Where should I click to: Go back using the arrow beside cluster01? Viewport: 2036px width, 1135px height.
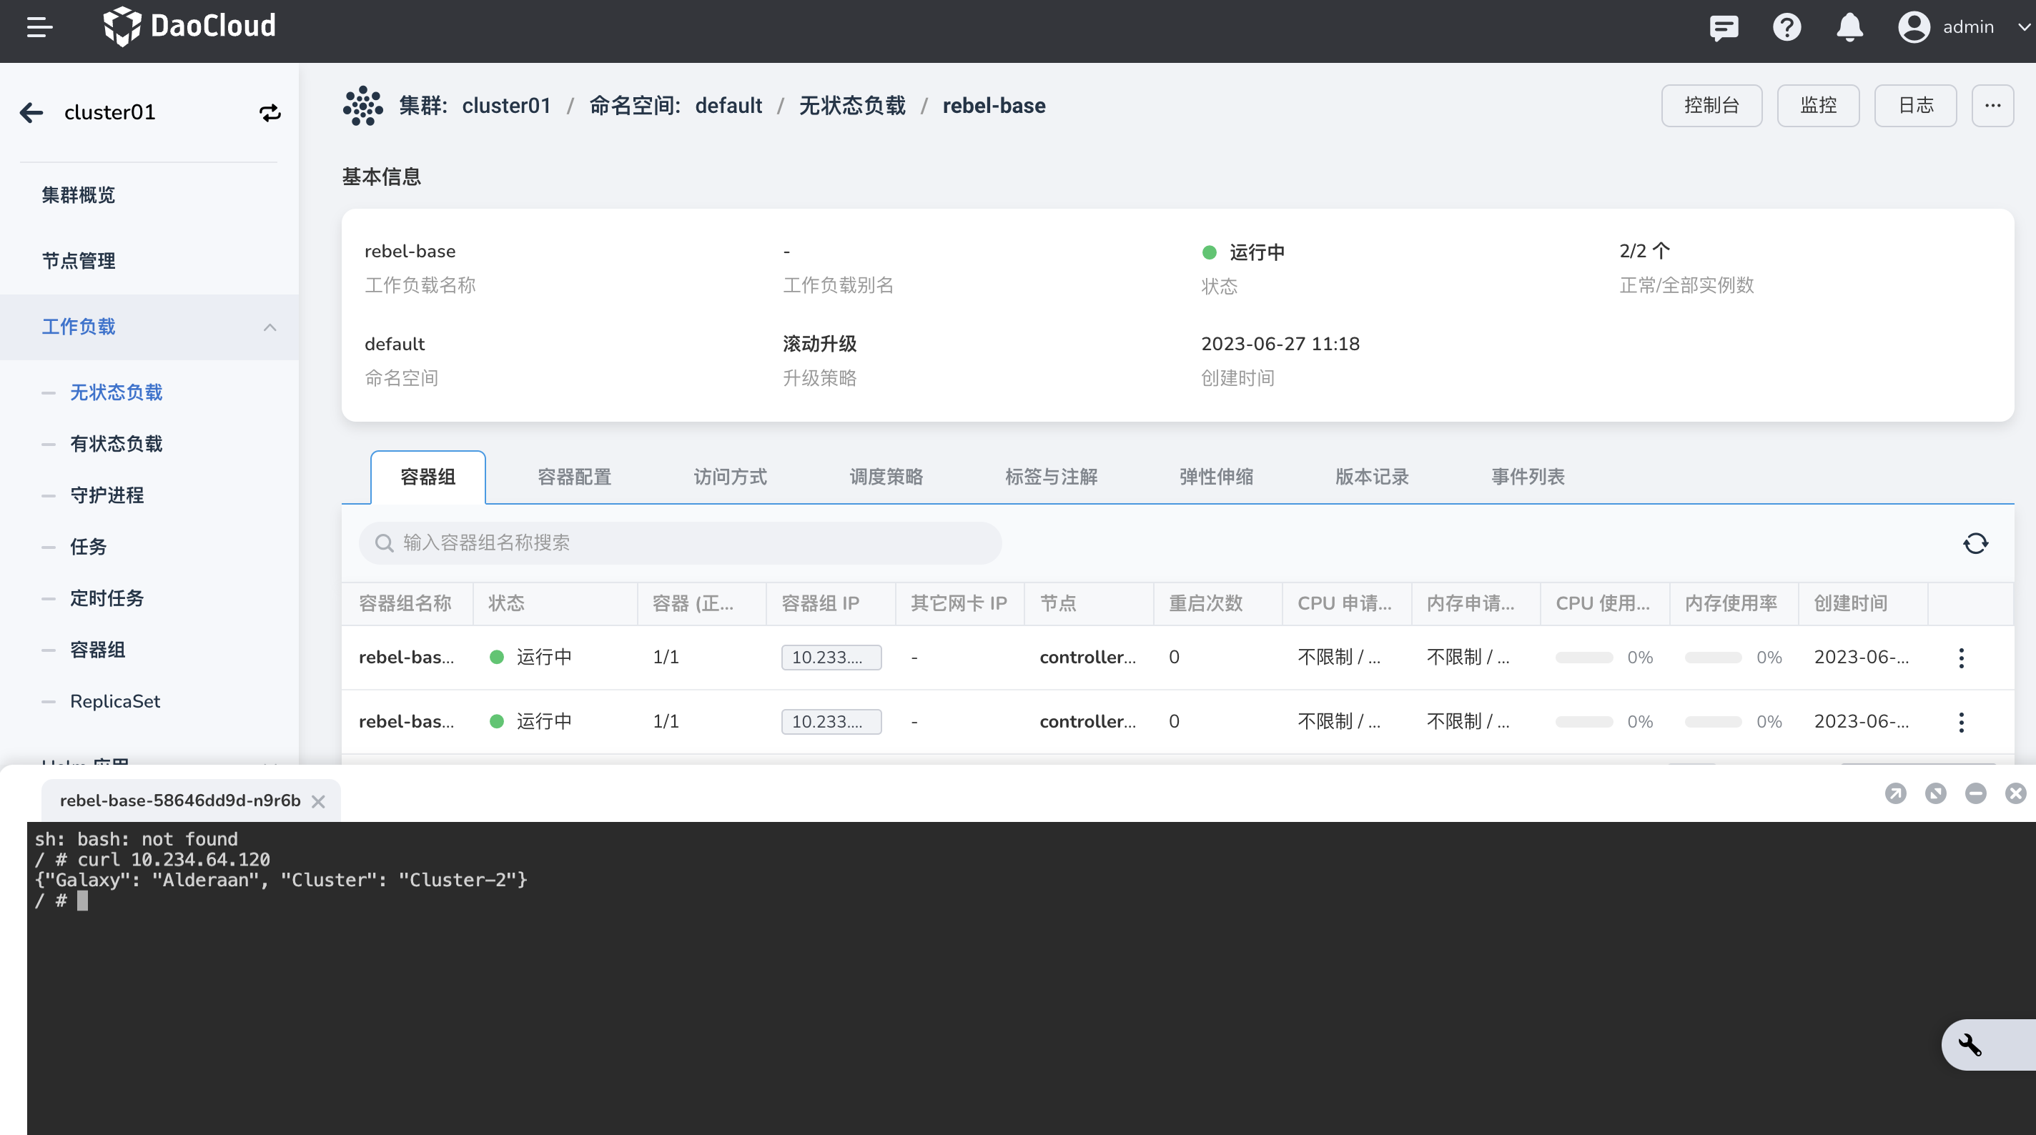[x=31, y=112]
